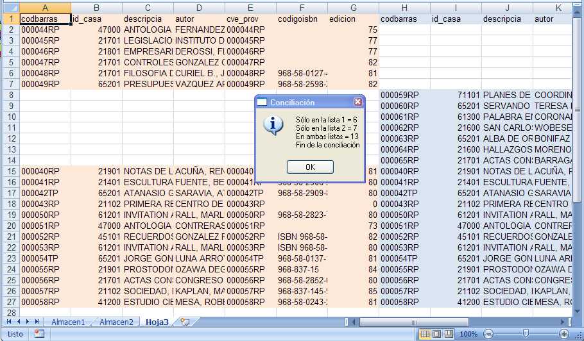Image resolution: width=584 pixels, height=341 pixels.
Task: Close the Conciliación dialog with X
Action: pyautogui.click(x=357, y=102)
